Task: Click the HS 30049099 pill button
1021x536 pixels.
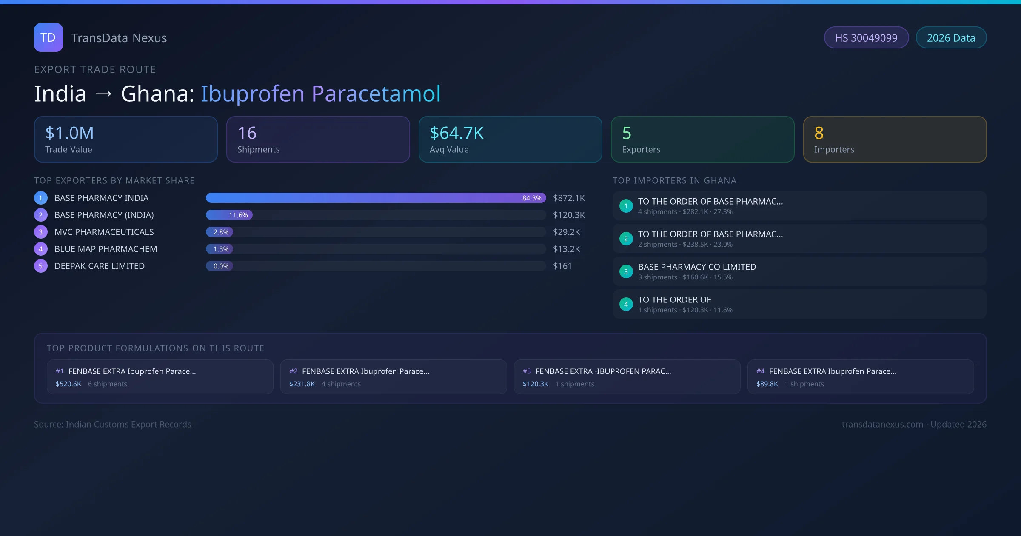Action: pos(866,38)
